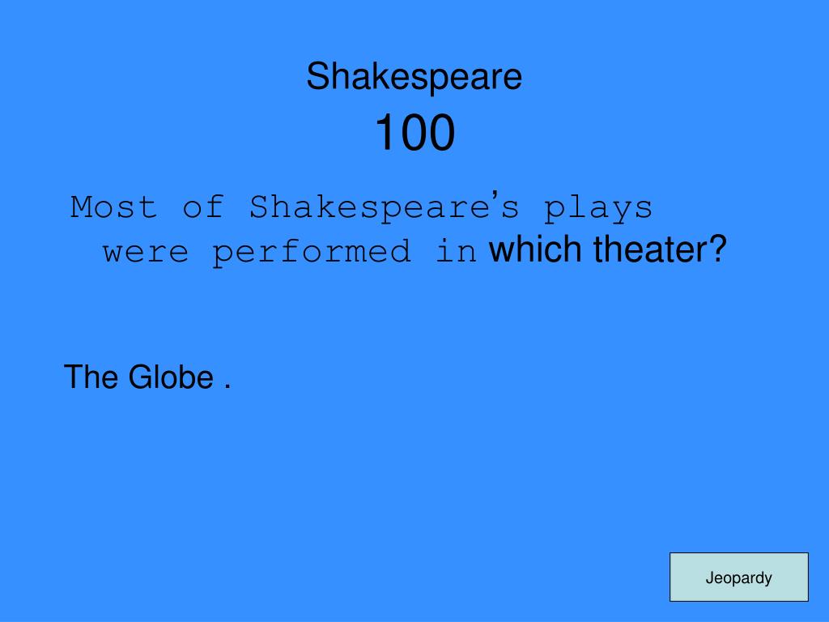The image size is (829, 622).
Task: Click the Jeopardy button to return
Action: [738, 577]
